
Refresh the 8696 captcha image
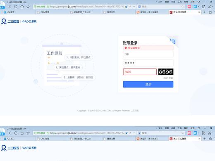166,72
